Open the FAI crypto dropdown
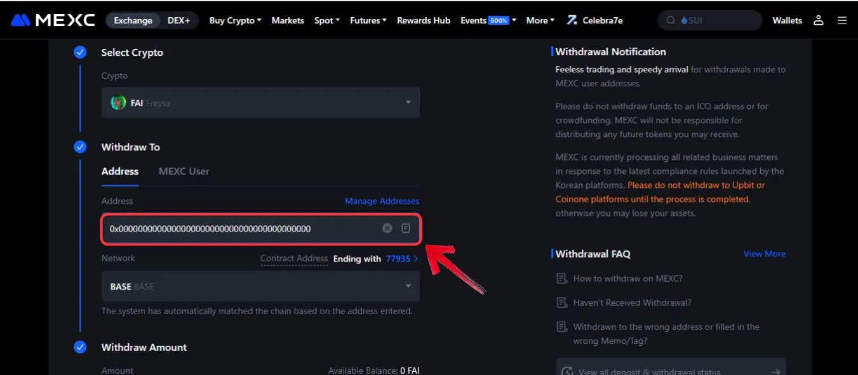The width and height of the screenshot is (858, 375). 260,102
